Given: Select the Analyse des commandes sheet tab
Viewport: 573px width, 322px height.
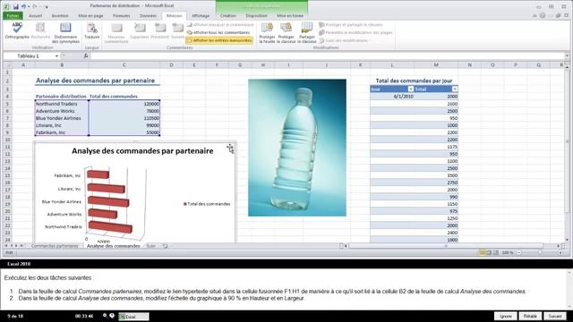Looking at the screenshot, I should 114,246.
